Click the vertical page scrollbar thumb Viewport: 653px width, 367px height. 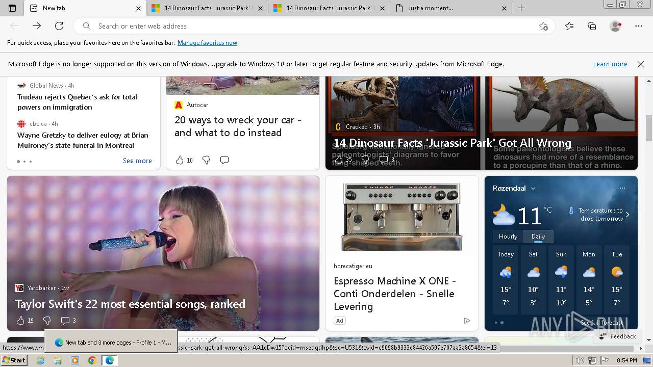[649, 128]
